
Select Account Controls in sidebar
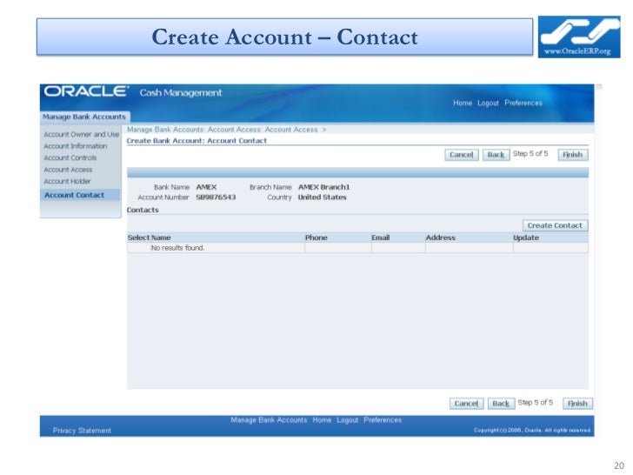[x=70, y=157]
